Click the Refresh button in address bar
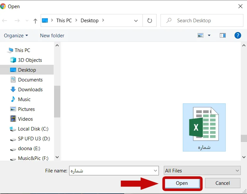The width and height of the screenshot is (247, 194). pos(150,21)
